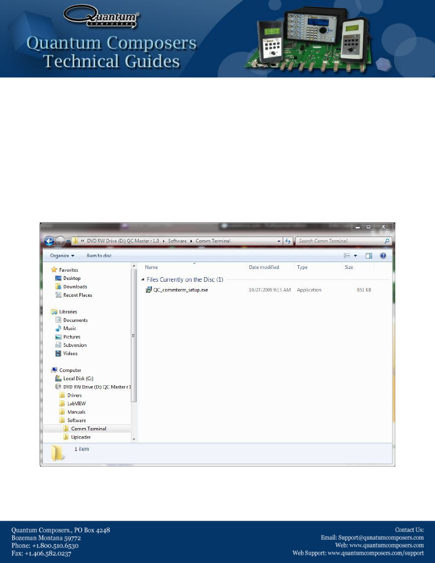Open the Uploader folder

pyautogui.click(x=77, y=437)
